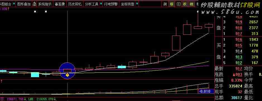Click the first white star marker
The height and width of the screenshot is (101, 262).
click(x=35, y=12)
